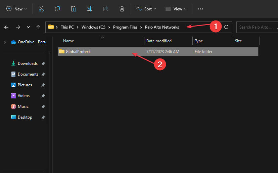This screenshot has width=278, height=173.
Task: Open the New item dropdown
Action: (16, 9)
